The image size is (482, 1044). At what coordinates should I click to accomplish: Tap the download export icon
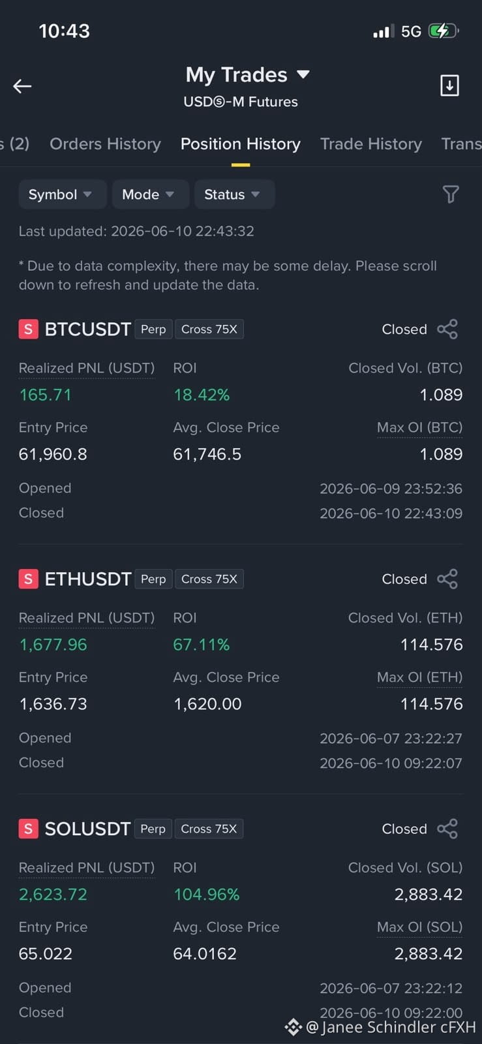449,85
